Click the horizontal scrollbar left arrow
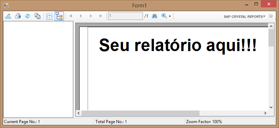Screen dimensions: 279x128 pyautogui.click(x=79, y=113)
